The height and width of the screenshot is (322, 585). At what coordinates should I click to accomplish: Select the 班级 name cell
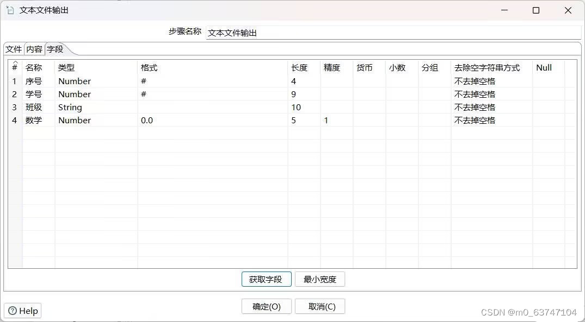point(39,107)
